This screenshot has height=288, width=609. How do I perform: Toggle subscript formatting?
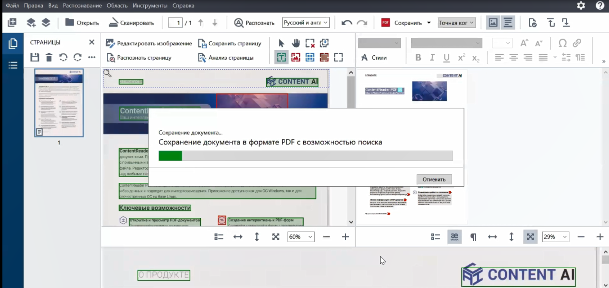[x=476, y=58]
